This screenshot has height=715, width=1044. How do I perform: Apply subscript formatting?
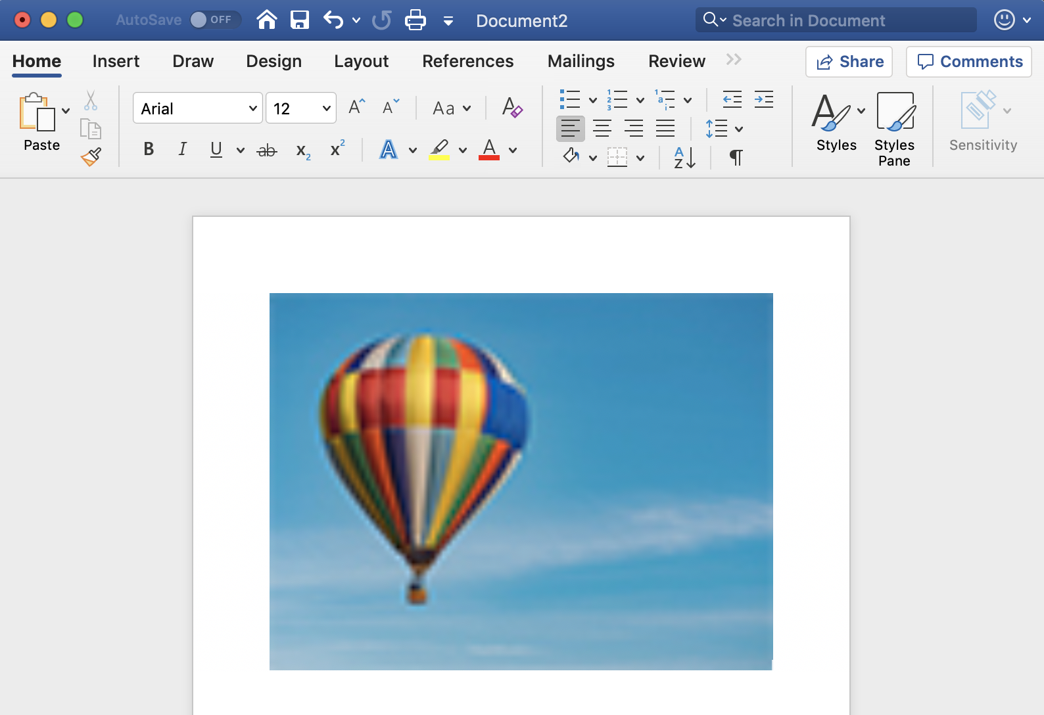303,150
